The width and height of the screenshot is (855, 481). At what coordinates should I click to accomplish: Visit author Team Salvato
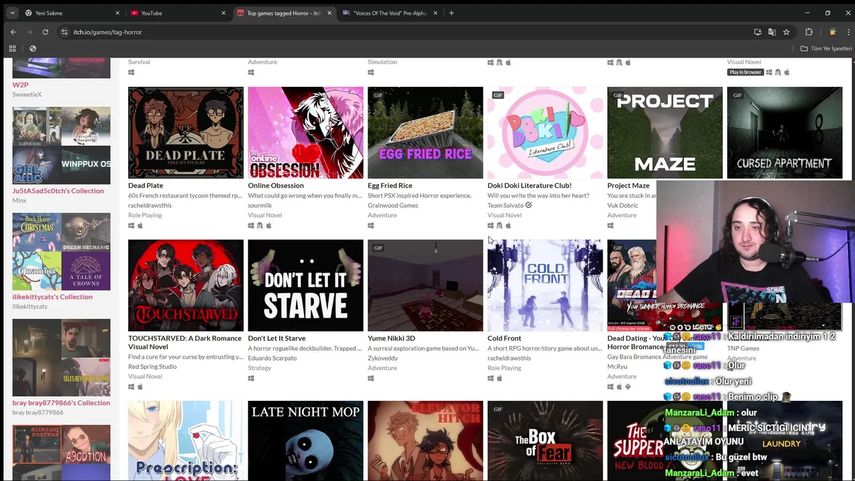(506, 205)
